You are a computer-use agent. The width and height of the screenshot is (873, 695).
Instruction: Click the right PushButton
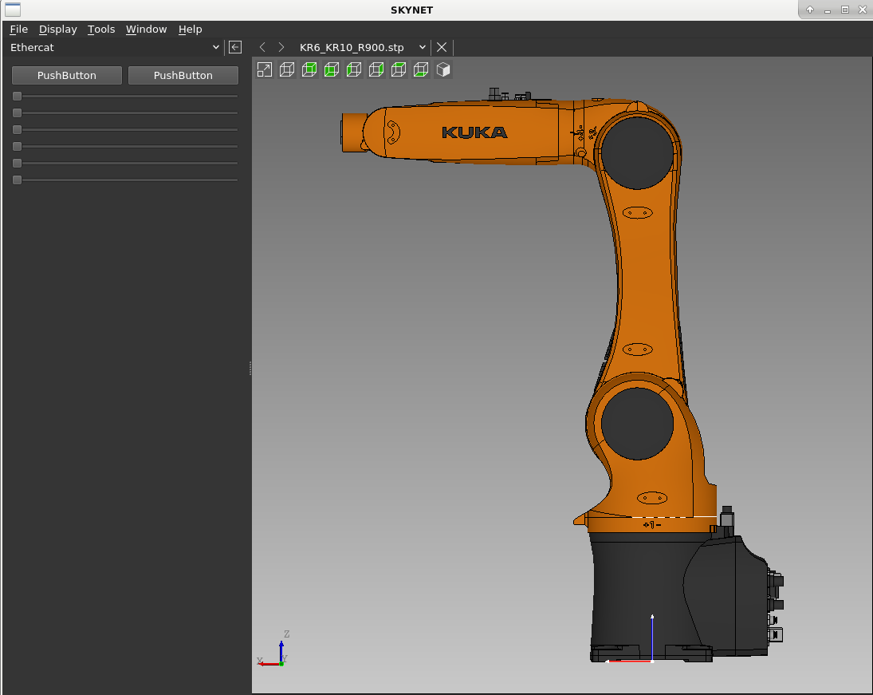coord(183,75)
